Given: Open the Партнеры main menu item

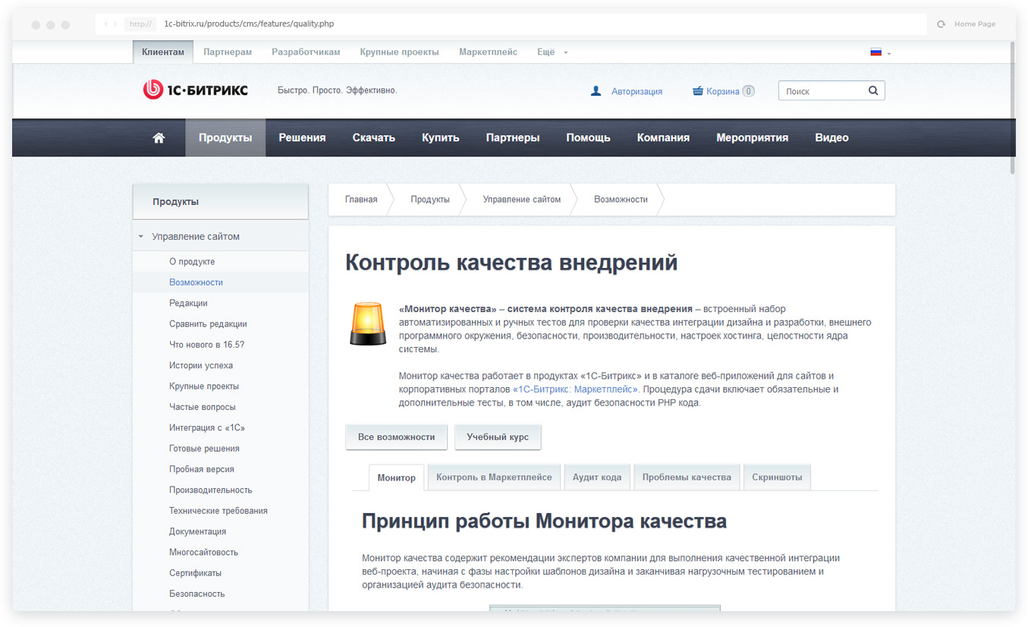Looking at the screenshot, I should pos(513,137).
